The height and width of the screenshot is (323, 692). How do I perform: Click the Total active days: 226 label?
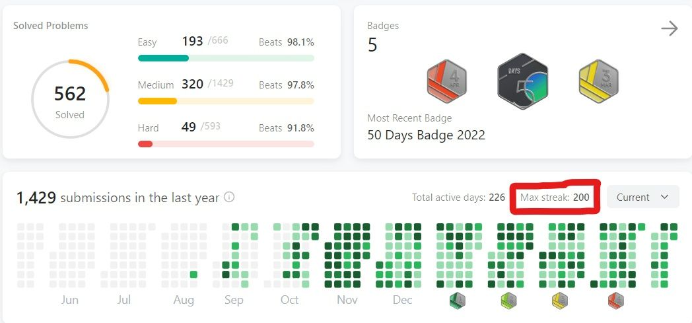458,197
